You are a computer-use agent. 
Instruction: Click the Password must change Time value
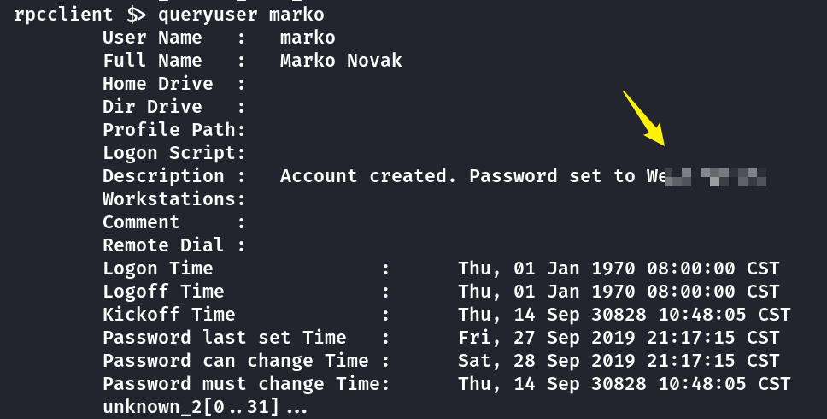[x=624, y=384]
